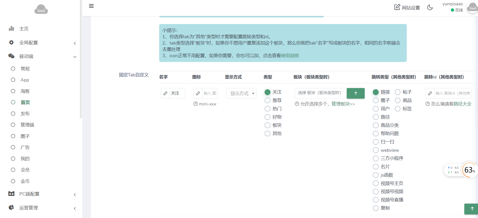This screenshot has height=218, width=478.
Task: Click the bar chart icon beside 主页
Action: [x=11, y=28]
